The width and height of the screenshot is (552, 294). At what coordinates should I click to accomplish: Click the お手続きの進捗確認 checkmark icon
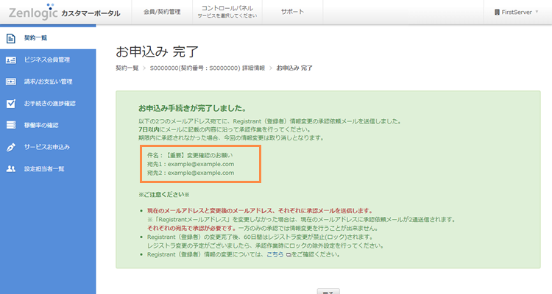pyautogui.click(x=11, y=104)
